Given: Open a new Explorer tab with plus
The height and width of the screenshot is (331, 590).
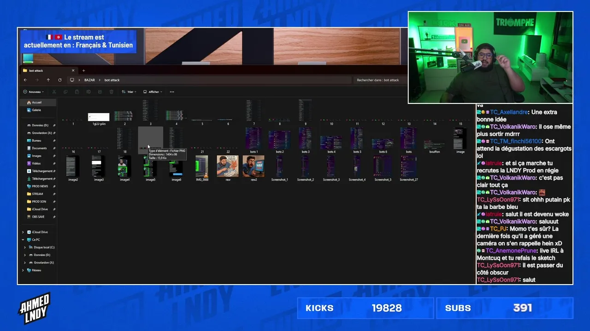Looking at the screenshot, I should coord(83,70).
